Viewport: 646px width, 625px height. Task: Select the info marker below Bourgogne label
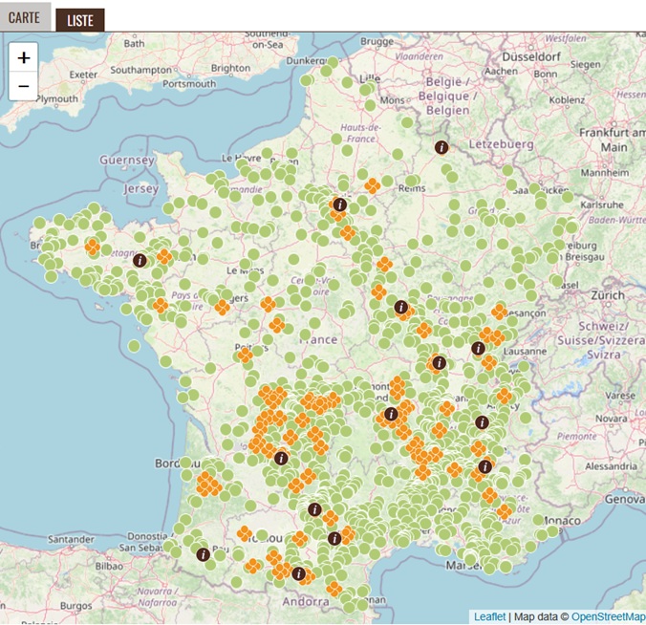pyautogui.click(x=400, y=307)
